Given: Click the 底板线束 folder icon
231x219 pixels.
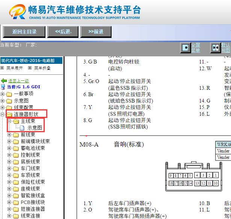Looking at the screenshot, I should click(16, 162).
